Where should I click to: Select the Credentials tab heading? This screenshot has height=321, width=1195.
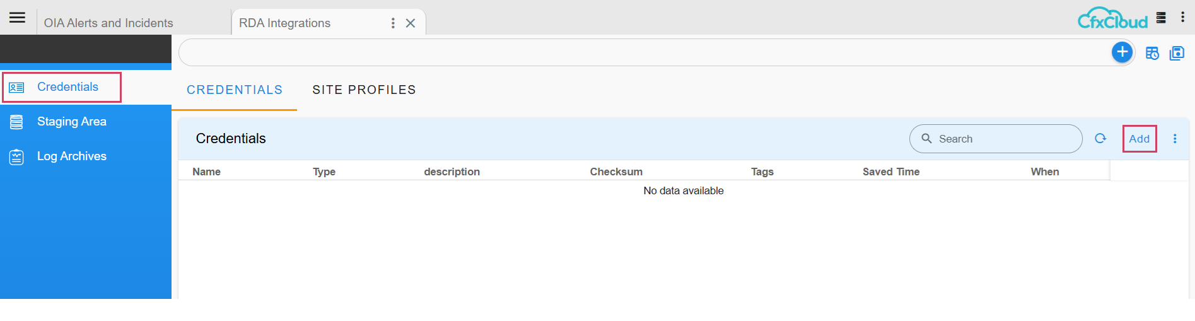click(235, 90)
